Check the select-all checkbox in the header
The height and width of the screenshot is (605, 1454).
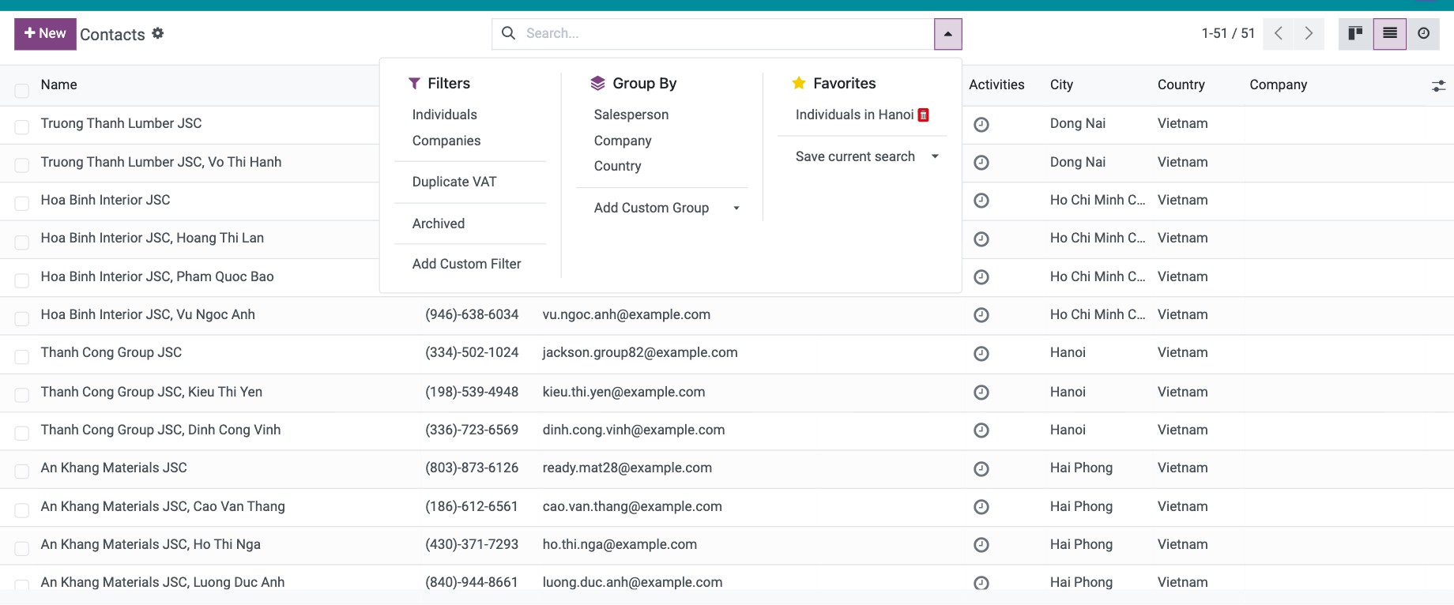coord(22,91)
